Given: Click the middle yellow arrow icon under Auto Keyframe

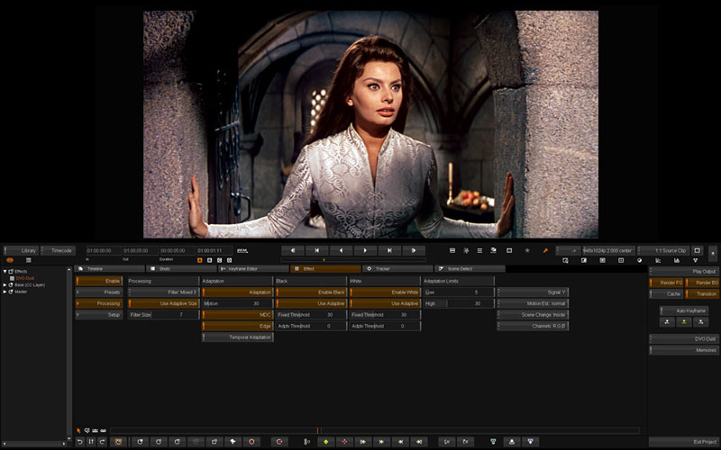Looking at the screenshot, I should [683, 321].
